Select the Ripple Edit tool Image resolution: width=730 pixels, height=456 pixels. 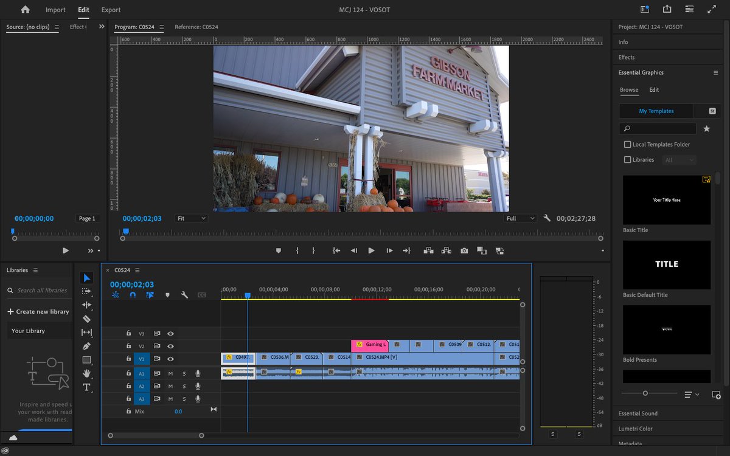point(86,305)
